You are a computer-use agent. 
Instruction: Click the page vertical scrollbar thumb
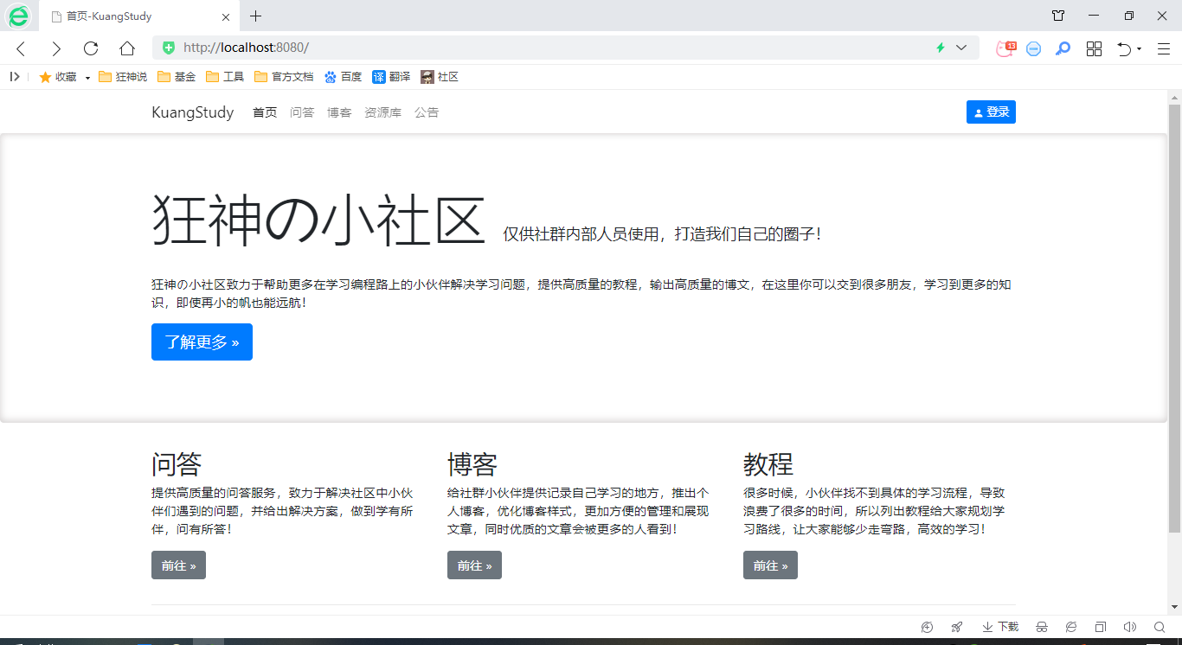1174,318
